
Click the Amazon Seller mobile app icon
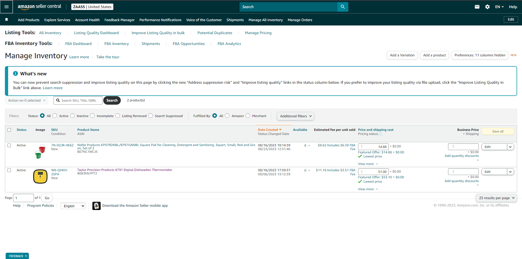[96, 206]
